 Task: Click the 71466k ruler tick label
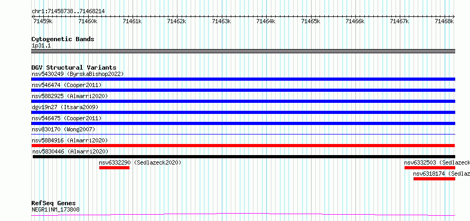click(x=355, y=21)
